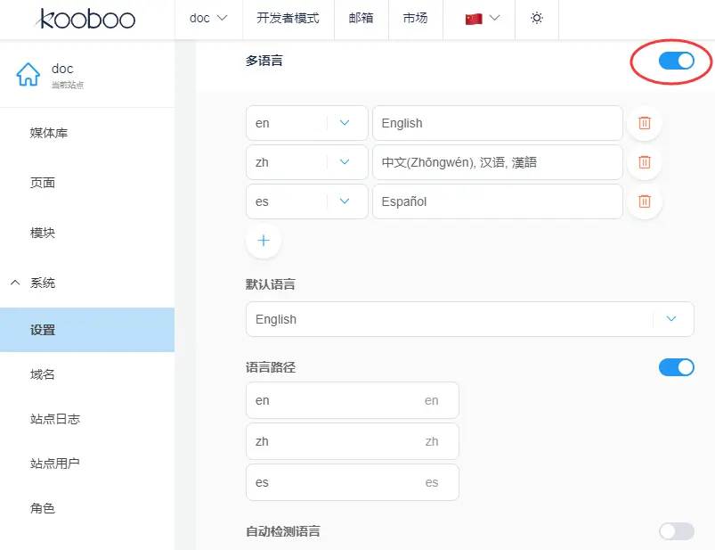Open 站点日志 in the sidebar

55,419
